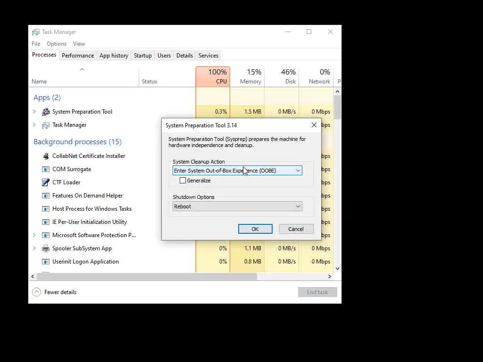Screen dimensions: 483x362
Task: Confirm Sysprep with the OK button
Action: [x=255, y=229]
